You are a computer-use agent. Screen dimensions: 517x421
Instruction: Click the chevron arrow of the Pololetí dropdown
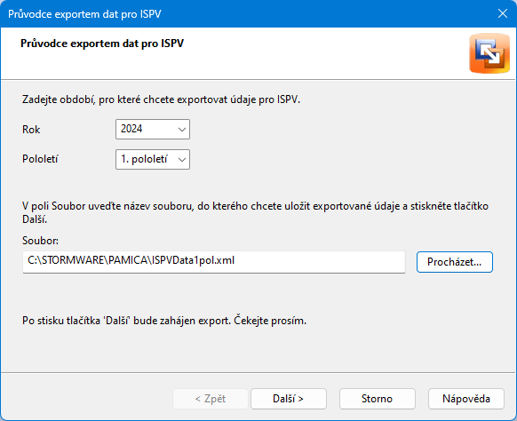(x=182, y=160)
